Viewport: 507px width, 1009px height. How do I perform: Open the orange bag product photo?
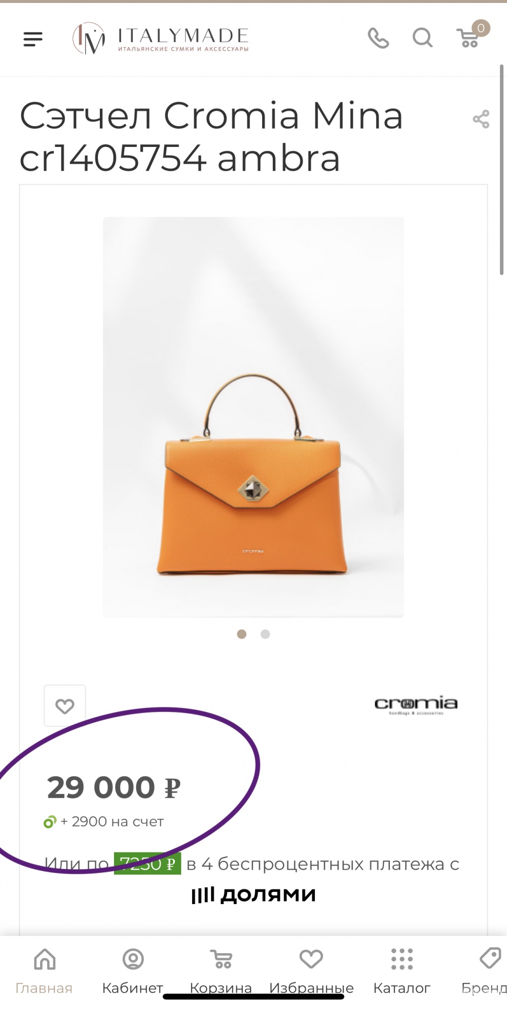point(253,417)
